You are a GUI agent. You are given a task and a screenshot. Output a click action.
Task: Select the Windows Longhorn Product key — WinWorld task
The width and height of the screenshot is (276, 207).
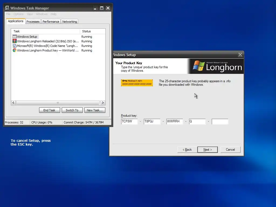[58, 50]
